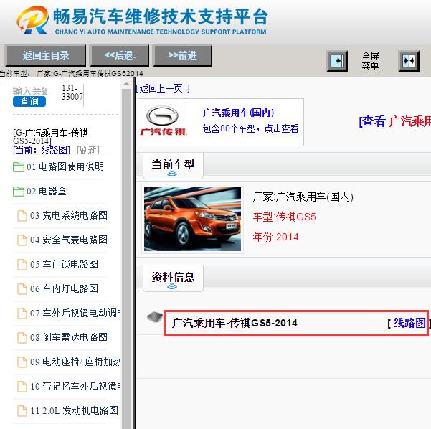The width and height of the screenshot is (431, 429).
Task: Open 08 倒车雷达电路图
Action: [69, 337]
